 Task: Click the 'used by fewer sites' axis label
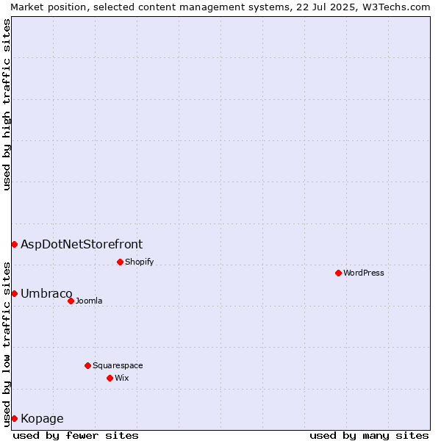pos(76,436)
